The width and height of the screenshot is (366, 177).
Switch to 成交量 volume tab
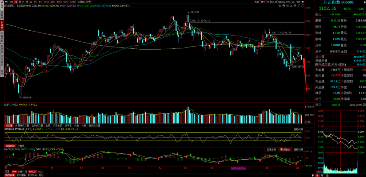point(9,126)
